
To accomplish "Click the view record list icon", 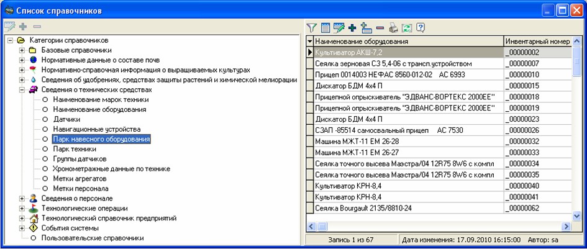I will (325, 27).
